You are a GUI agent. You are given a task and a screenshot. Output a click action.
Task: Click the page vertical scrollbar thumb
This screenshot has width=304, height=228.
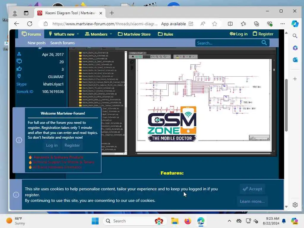286,105
